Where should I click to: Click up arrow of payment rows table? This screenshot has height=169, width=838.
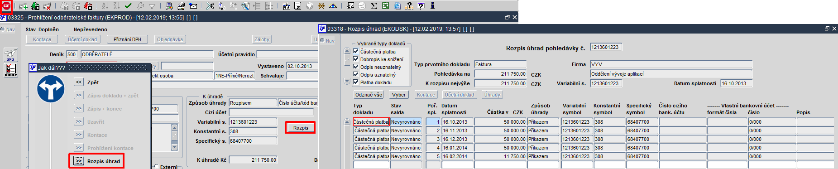[x=347, y=122]
